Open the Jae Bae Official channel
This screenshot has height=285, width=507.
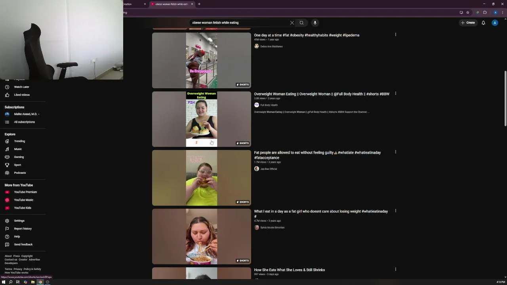pyautogui.click(x=269, y=169)
